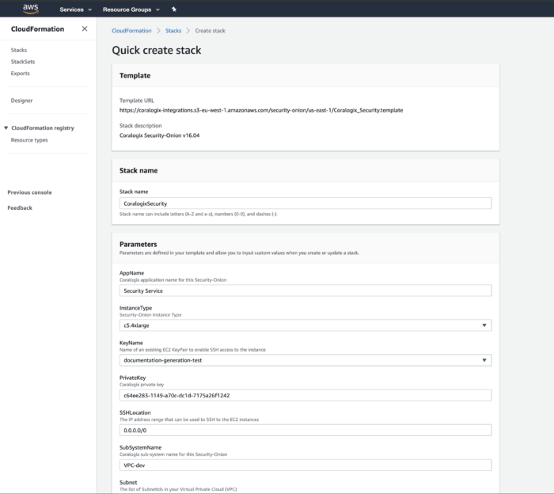Click the Subnet parameter label
The image size is (554, 494).
pos(128,482)
